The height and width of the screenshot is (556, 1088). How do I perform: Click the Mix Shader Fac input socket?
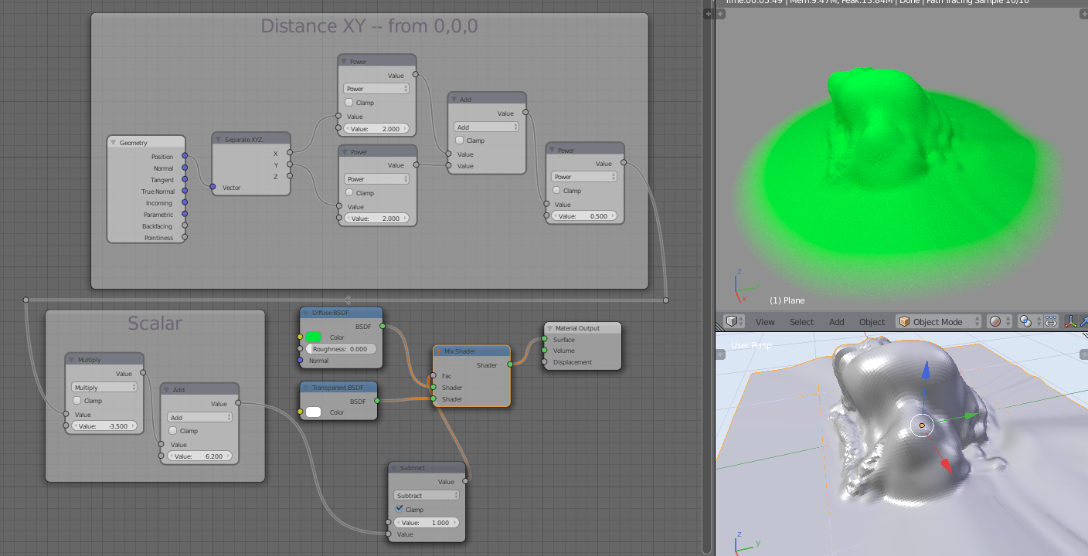pyautogui.click(x=433, y=375)
